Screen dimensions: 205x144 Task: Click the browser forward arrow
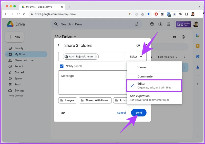12,14
